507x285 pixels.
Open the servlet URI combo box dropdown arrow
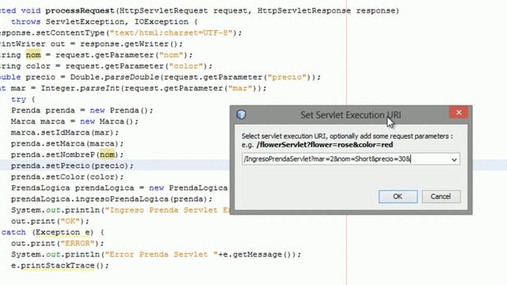454,159
